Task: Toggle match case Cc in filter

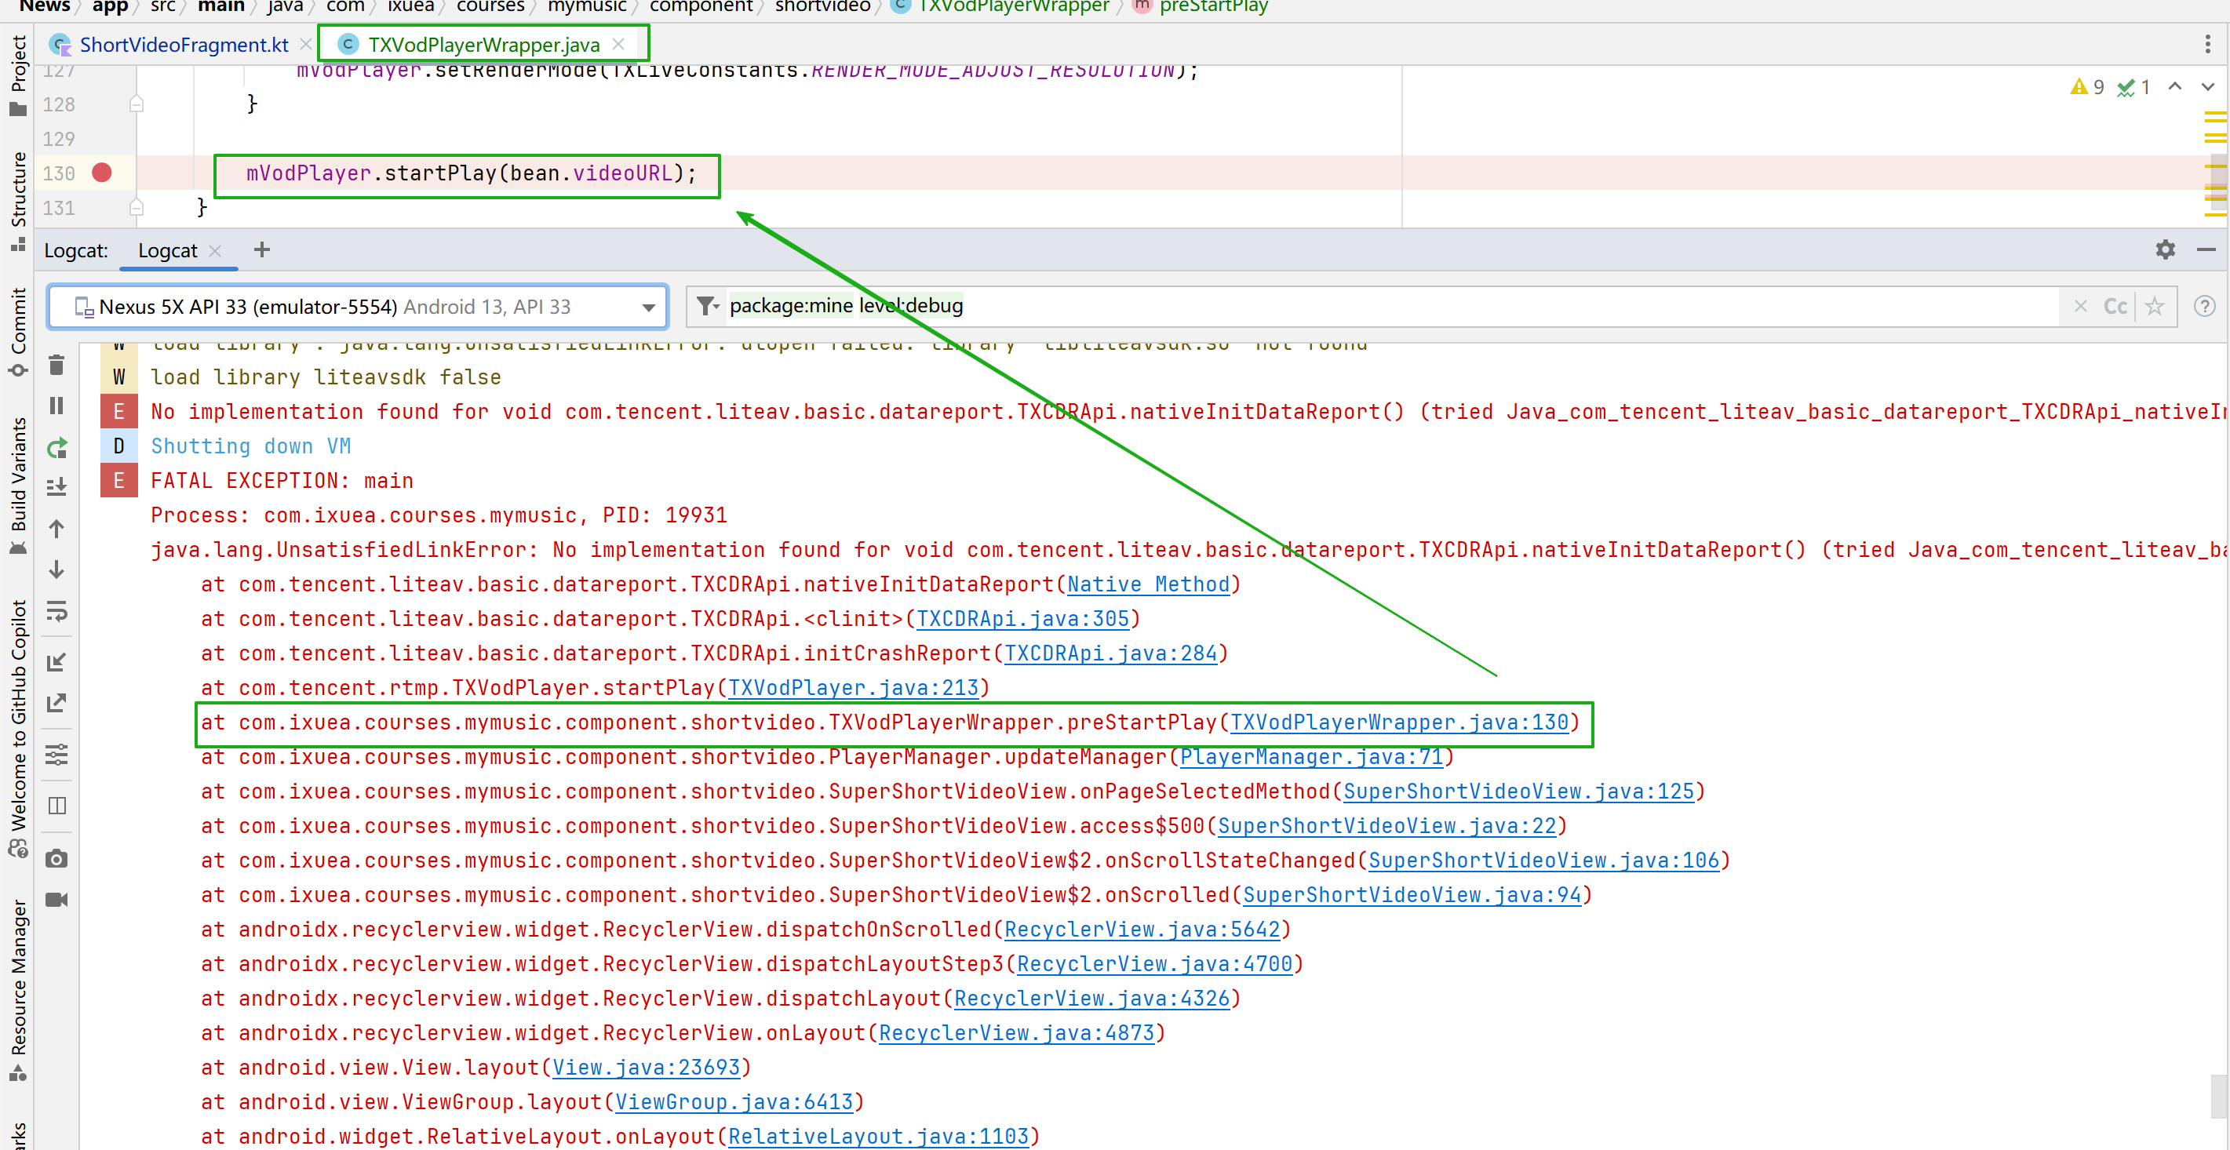Action: coord(2115,306)
